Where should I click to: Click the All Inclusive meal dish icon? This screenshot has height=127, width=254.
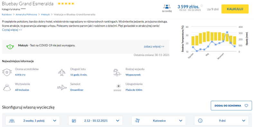pos(7,88)
